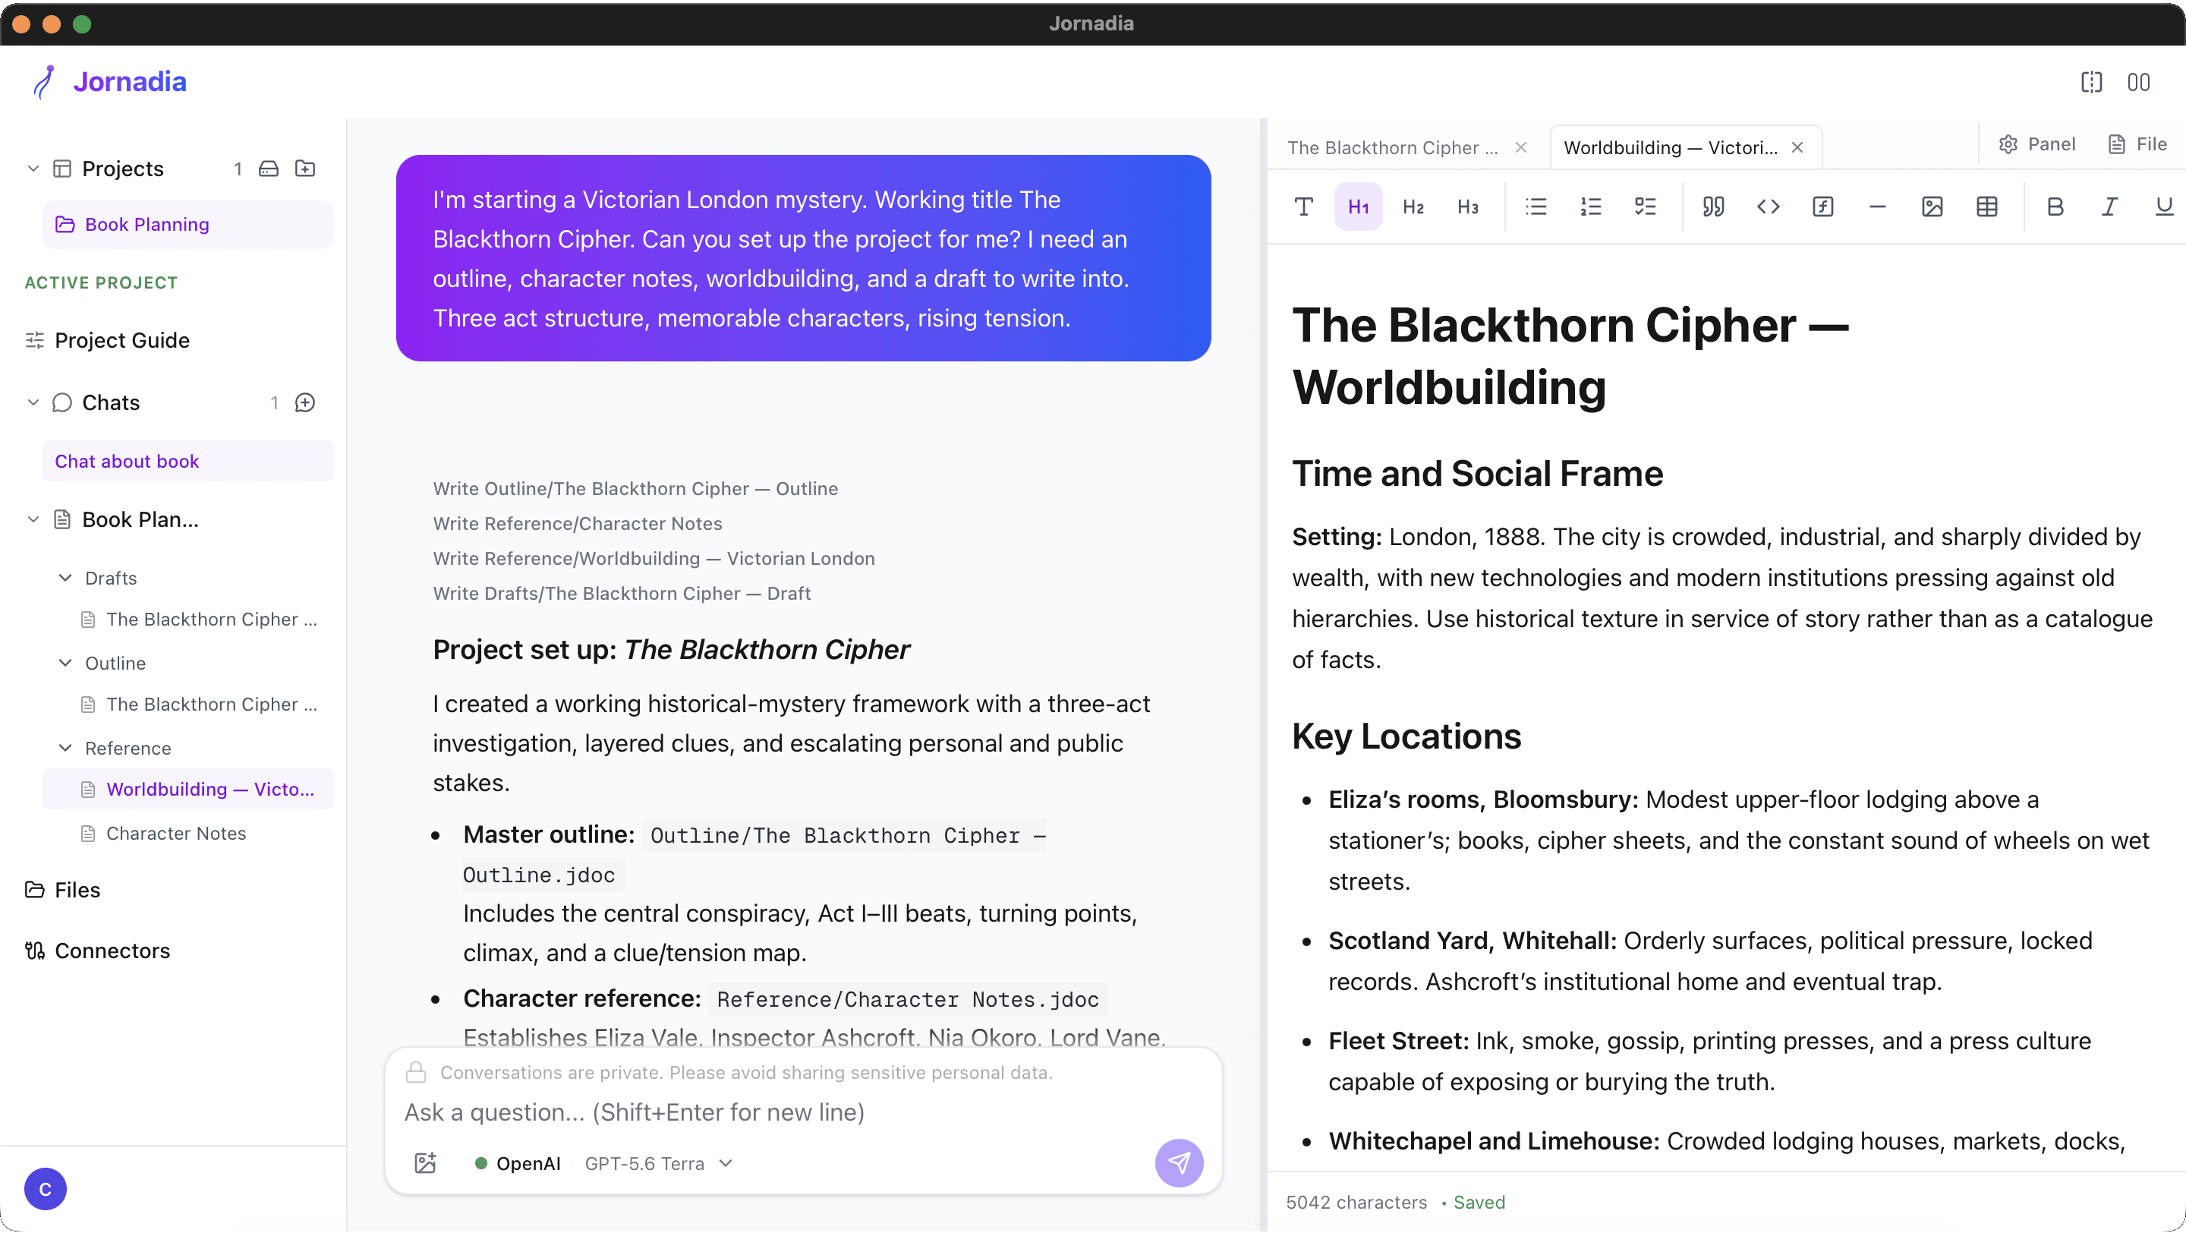Open the Chat about book conversation

tap(187, 461)
